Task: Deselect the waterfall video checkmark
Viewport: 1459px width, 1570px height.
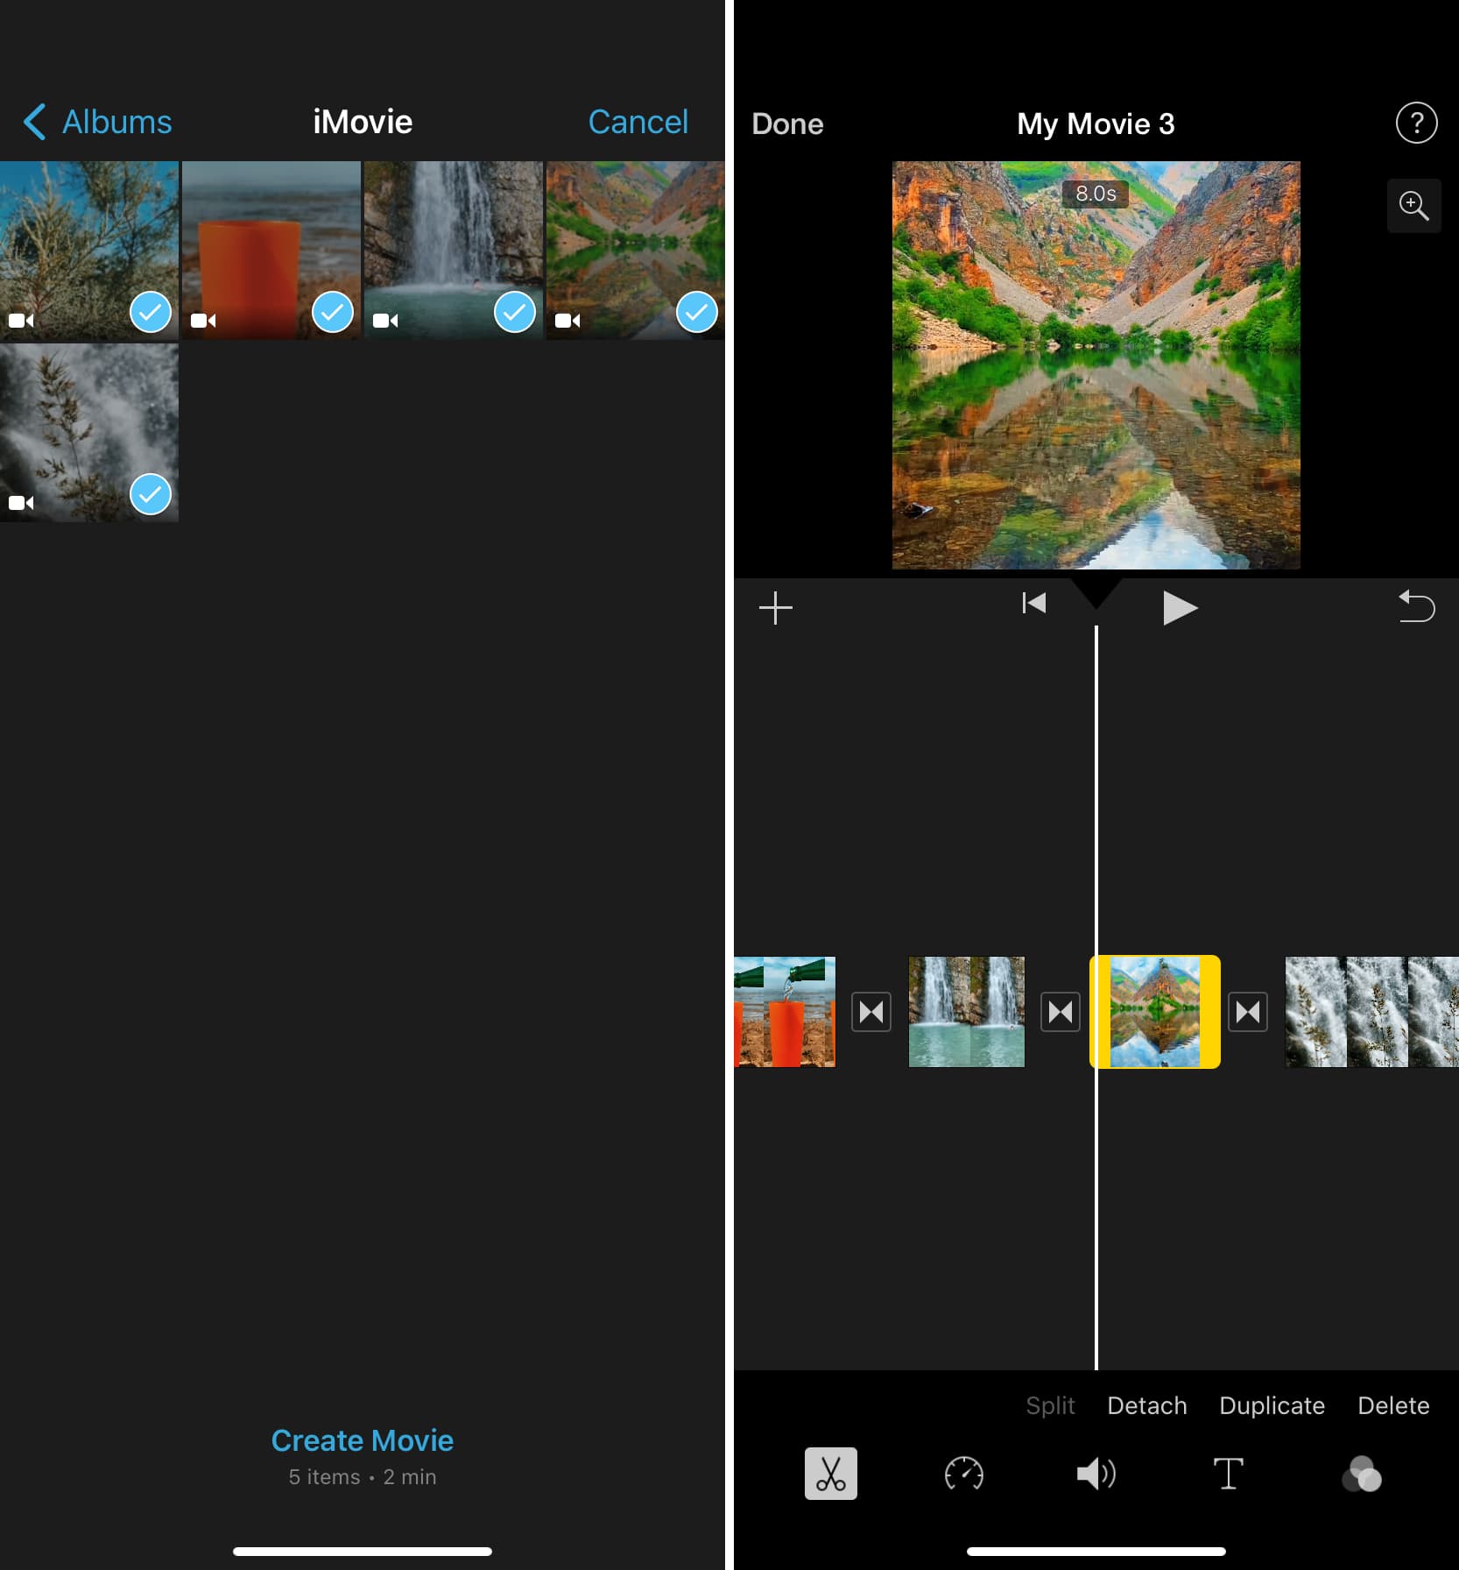Action: click(515, 312)
